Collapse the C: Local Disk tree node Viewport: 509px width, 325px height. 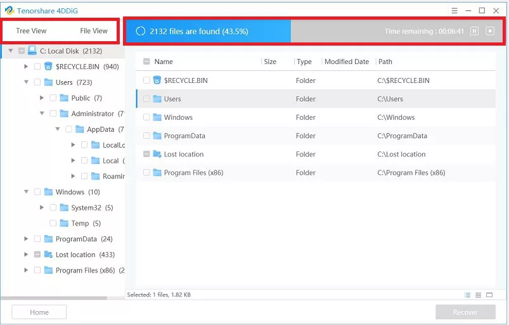(11, 51)
